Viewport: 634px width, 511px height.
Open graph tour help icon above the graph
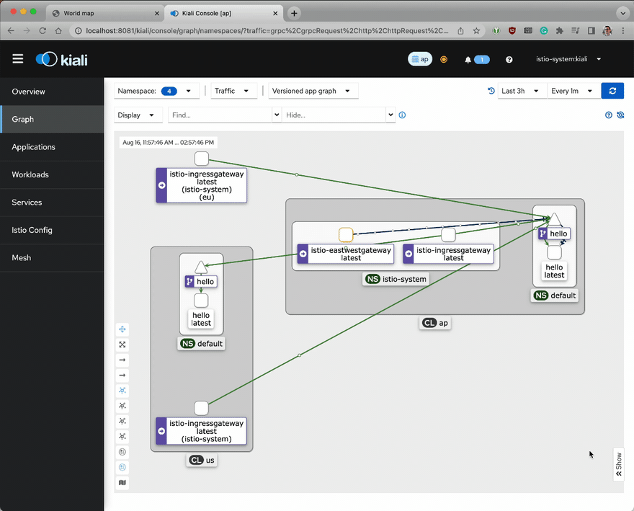[x=609, y=115]
